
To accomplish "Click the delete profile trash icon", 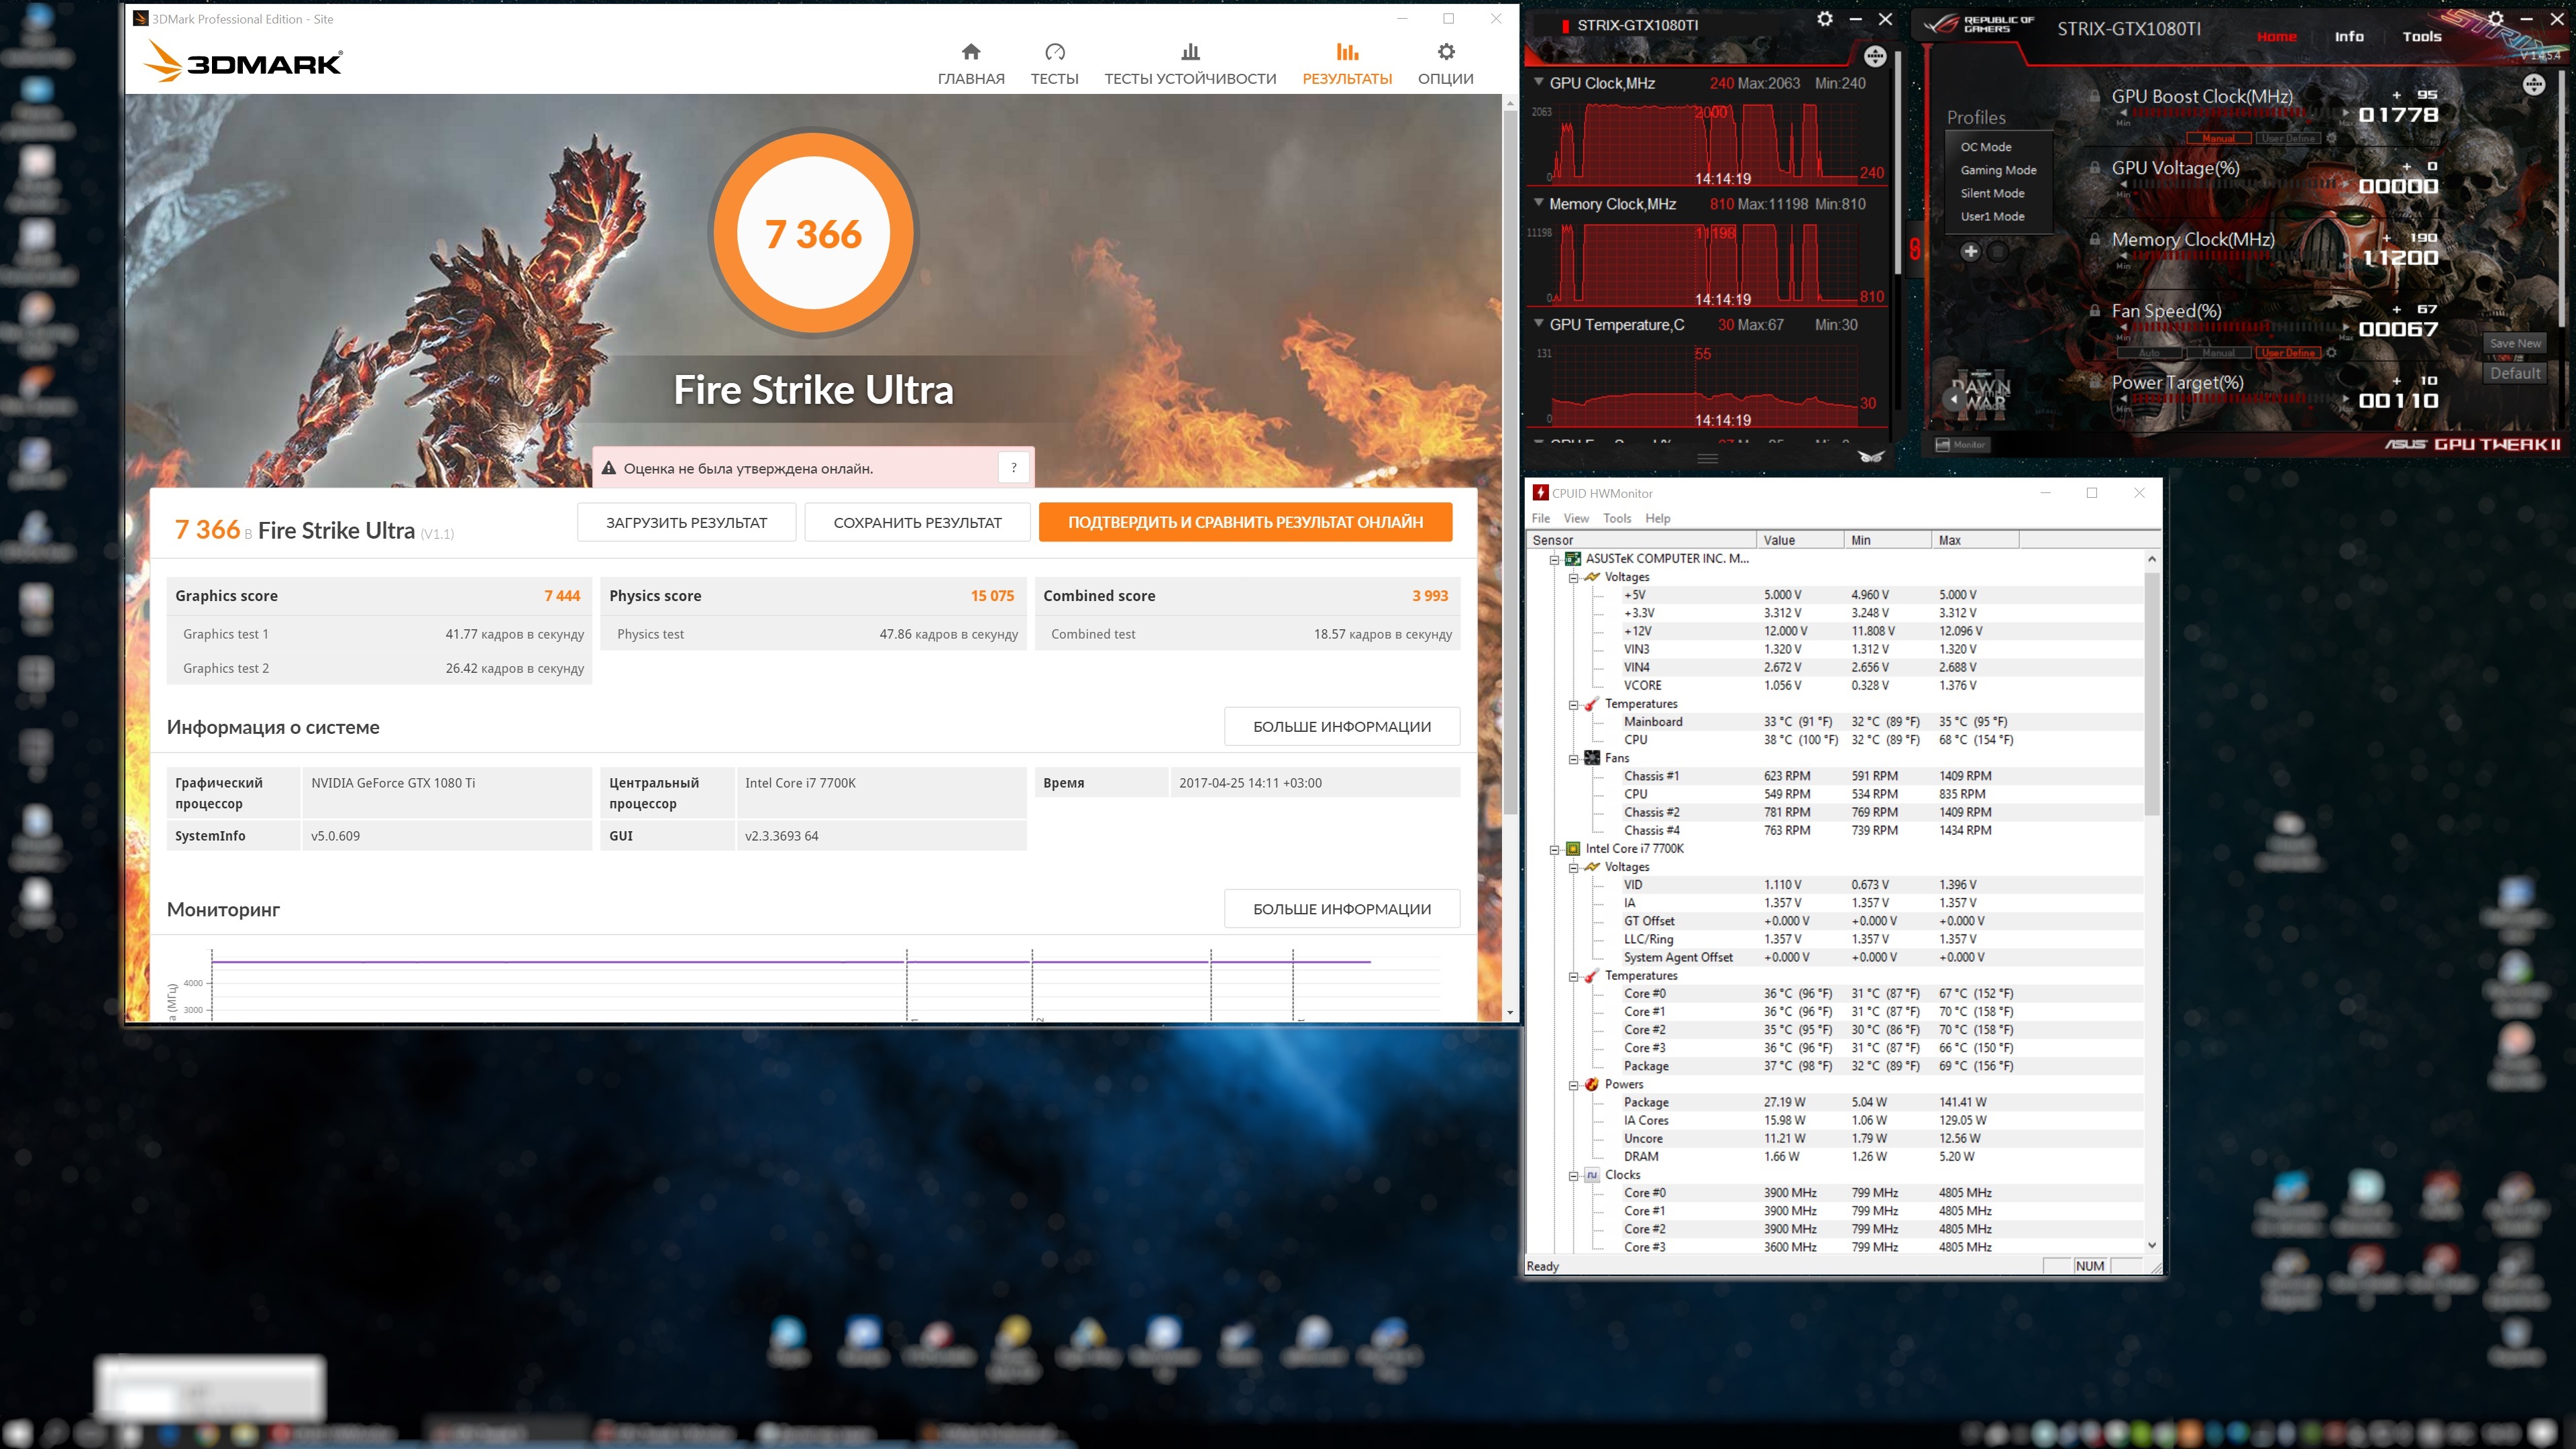I will 1997,251.
